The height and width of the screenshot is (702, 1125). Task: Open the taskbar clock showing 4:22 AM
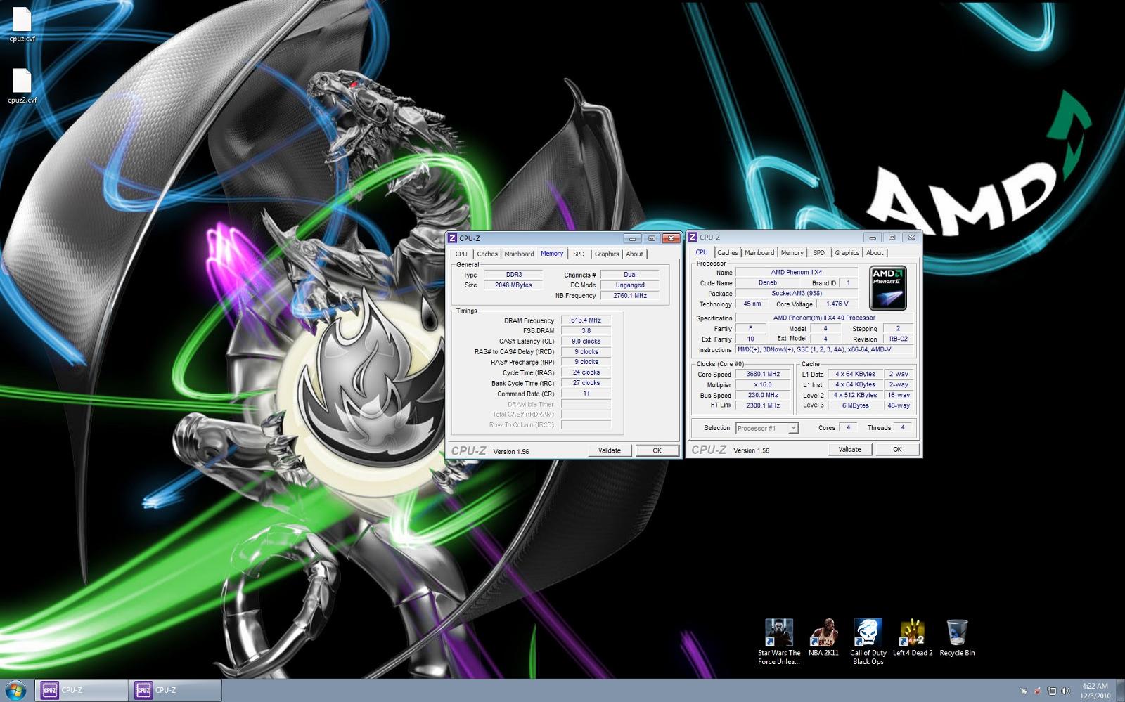pyautogui.click(x=1095, y=691)
